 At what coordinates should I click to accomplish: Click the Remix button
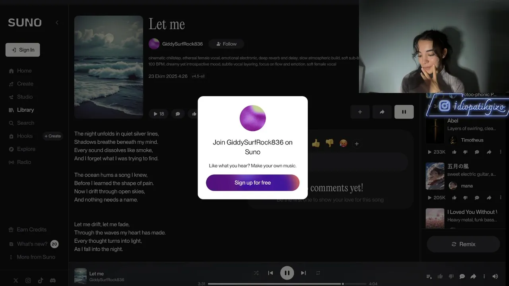(463, 244)
